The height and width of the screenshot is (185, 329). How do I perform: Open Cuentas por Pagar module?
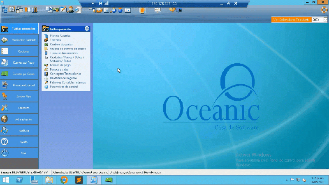tap(23, 62)
